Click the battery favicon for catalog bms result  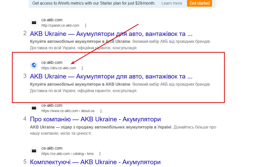click(34, 151)
